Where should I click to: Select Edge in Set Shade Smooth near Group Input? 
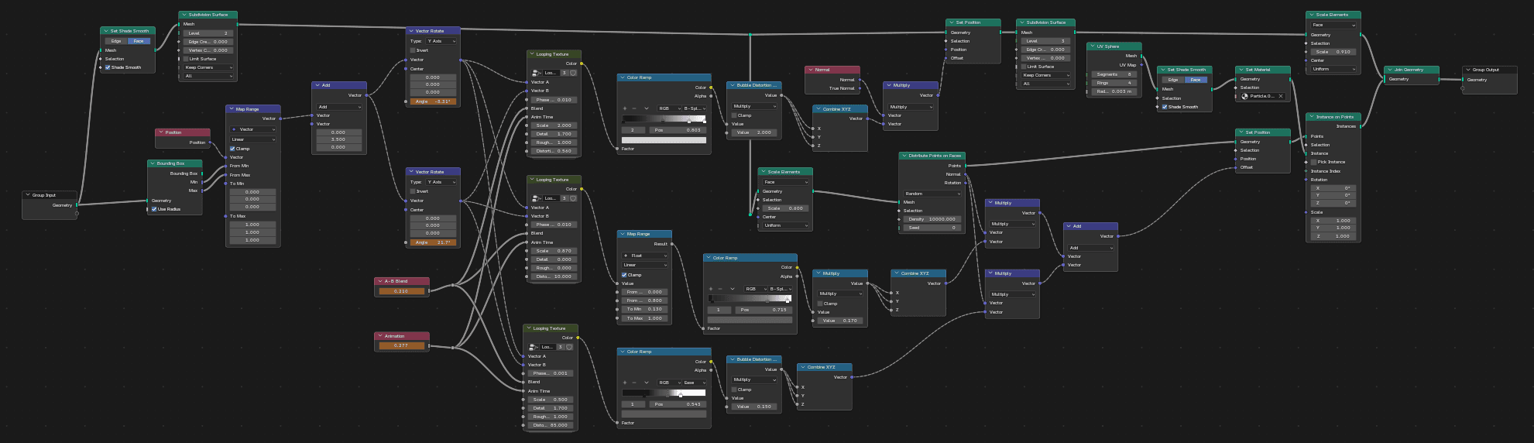tap(116, 41)
